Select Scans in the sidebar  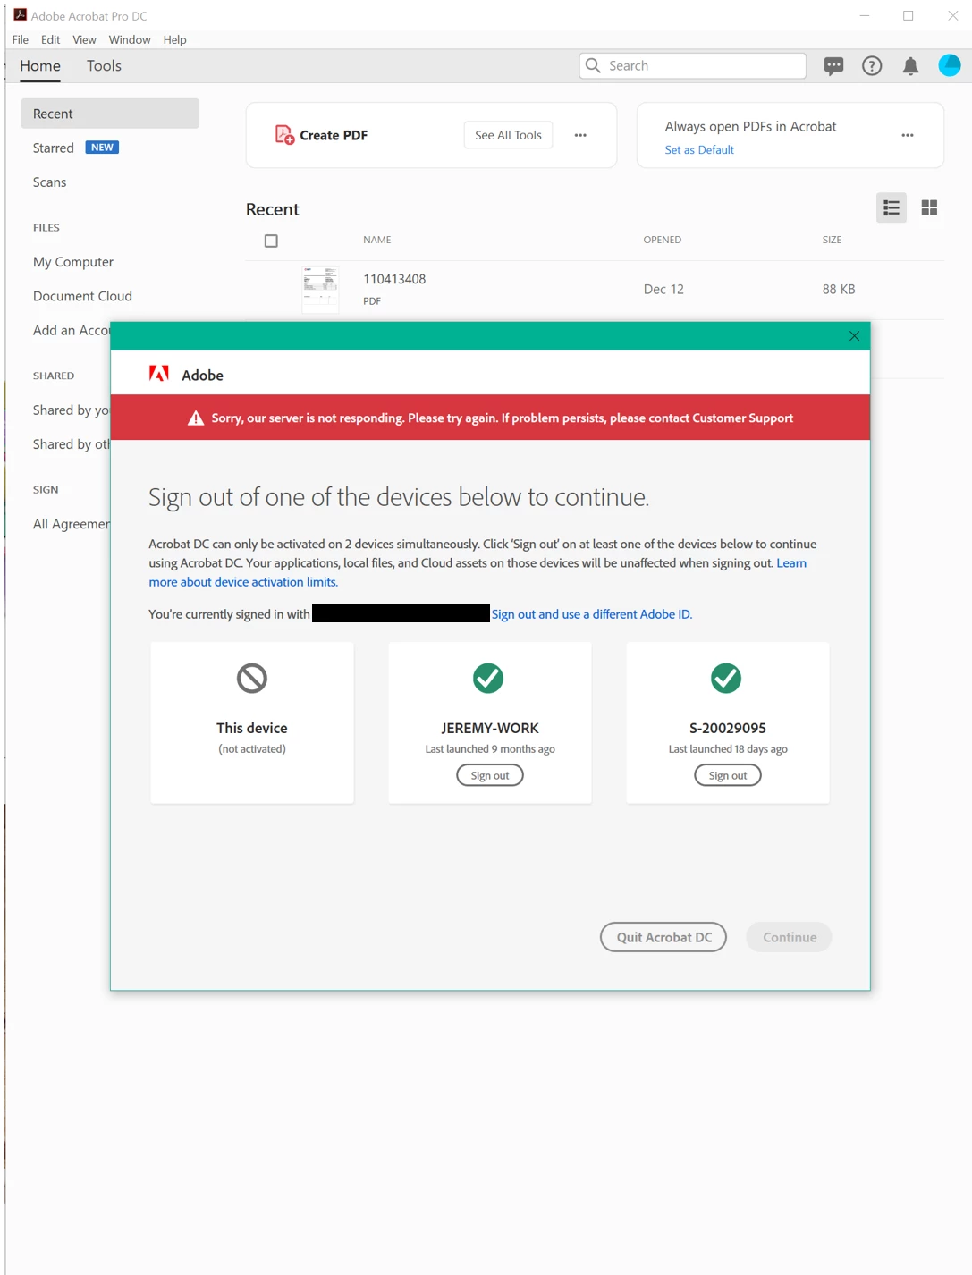pyautogui.click(x=49, y=182)
